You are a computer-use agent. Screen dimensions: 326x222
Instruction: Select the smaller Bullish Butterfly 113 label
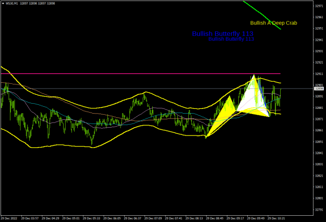click(x=231, y=39)
